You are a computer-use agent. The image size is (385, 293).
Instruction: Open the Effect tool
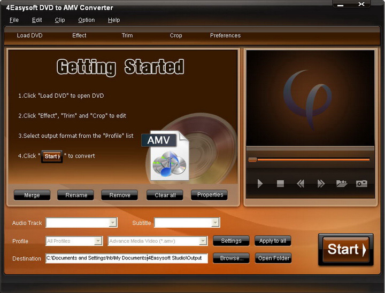[x=79, y=36]
